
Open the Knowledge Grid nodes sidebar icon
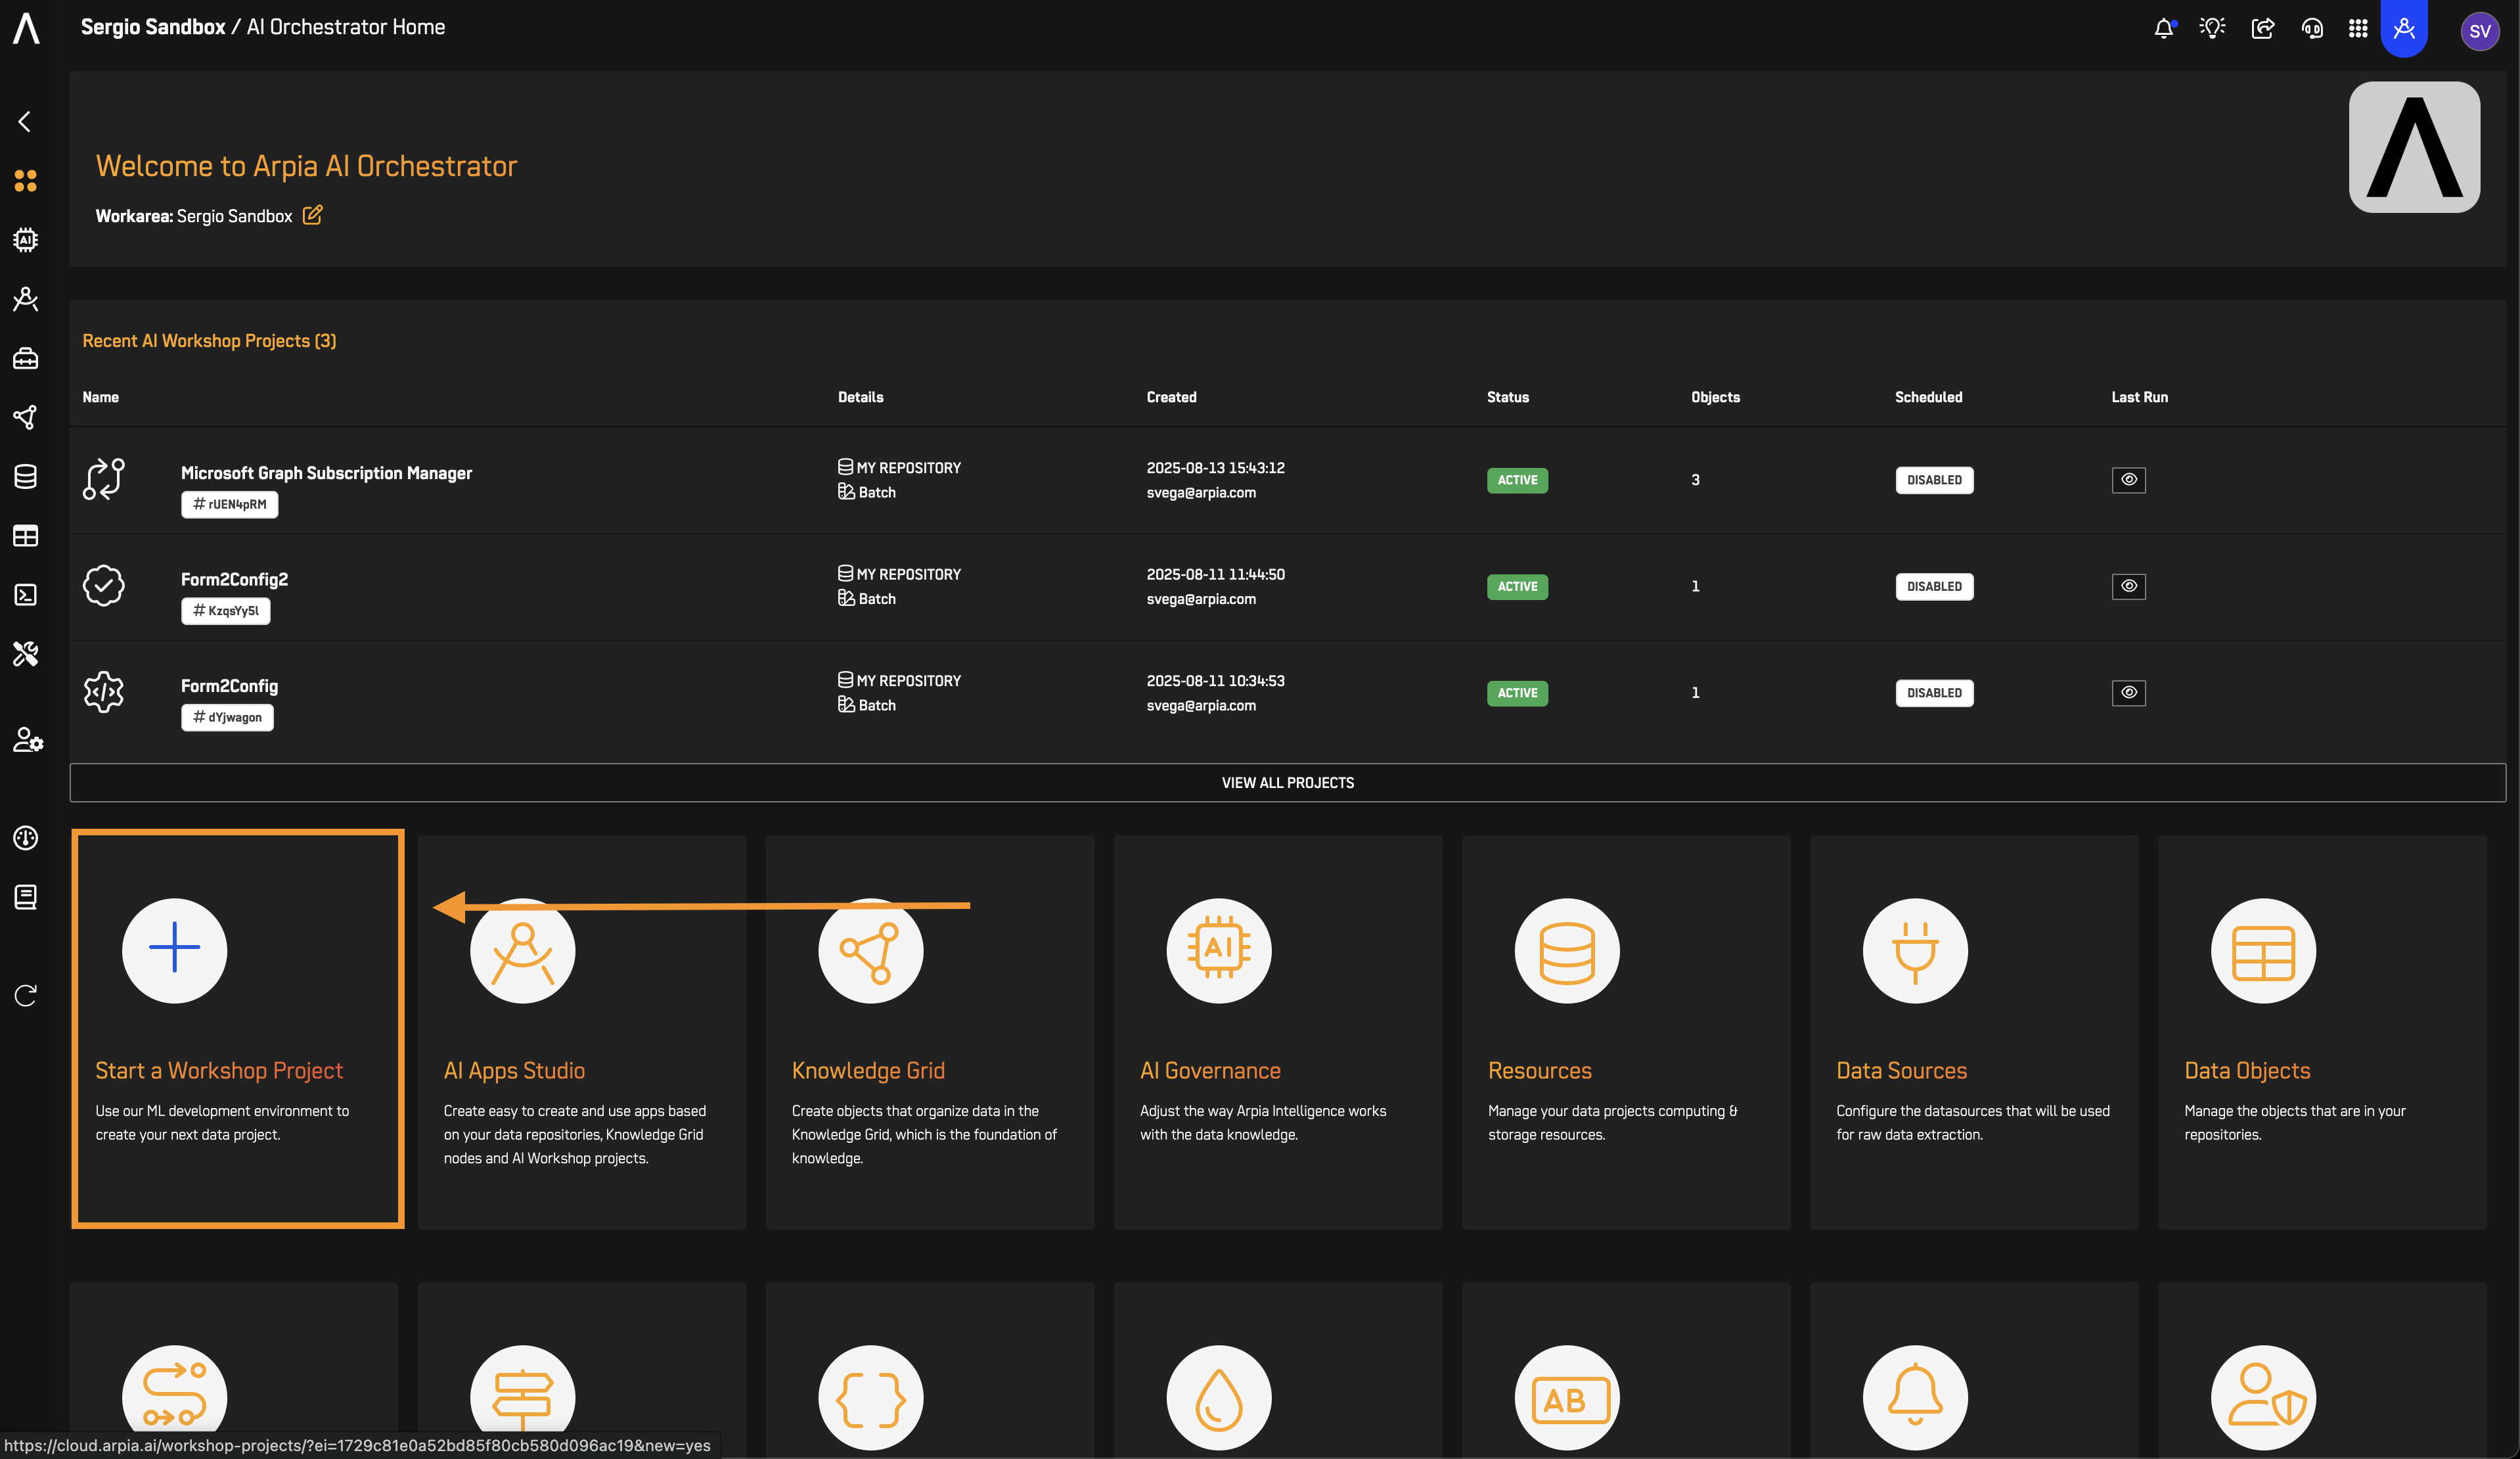26,417
